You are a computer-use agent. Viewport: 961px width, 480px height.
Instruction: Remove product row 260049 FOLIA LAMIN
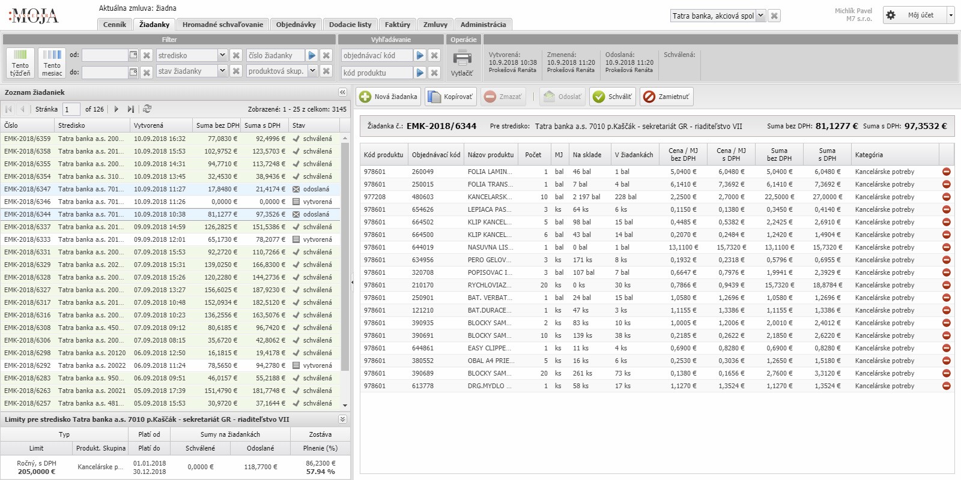[x=947, y=172]
